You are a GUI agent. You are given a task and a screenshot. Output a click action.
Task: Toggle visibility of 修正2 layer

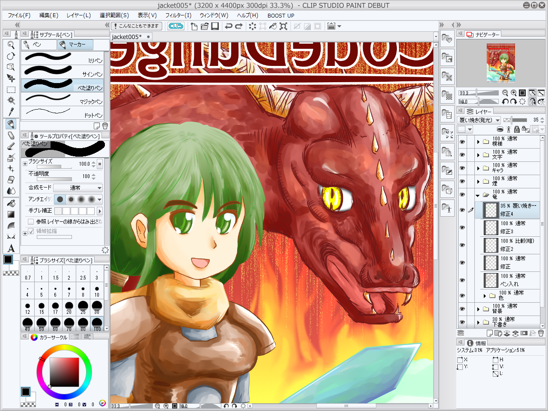462,245
